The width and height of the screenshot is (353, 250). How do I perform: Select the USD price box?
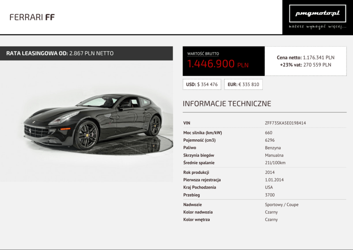(202, 84)
